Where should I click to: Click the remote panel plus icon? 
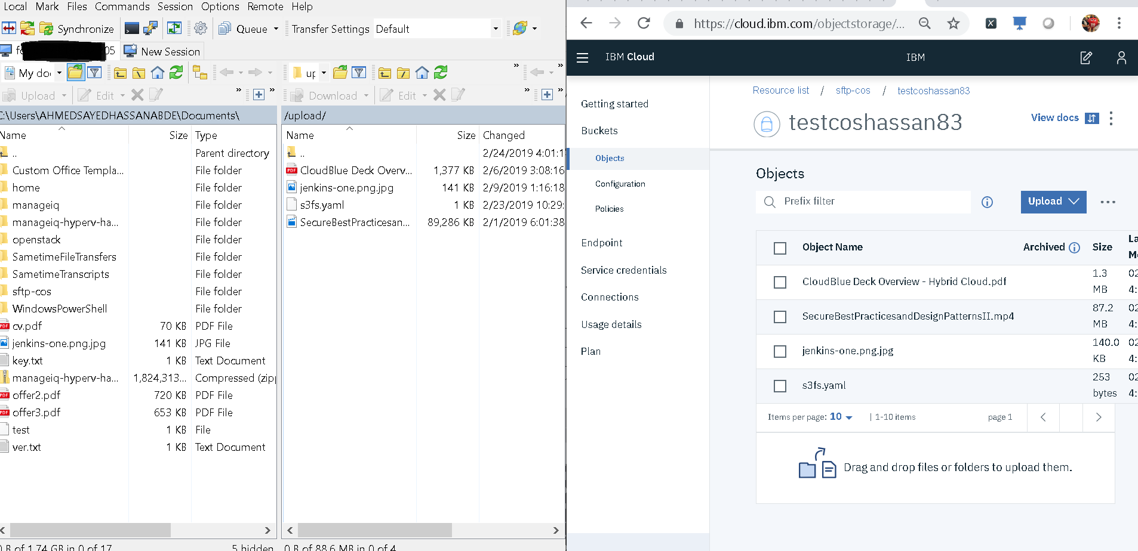[x=547, y=94]
